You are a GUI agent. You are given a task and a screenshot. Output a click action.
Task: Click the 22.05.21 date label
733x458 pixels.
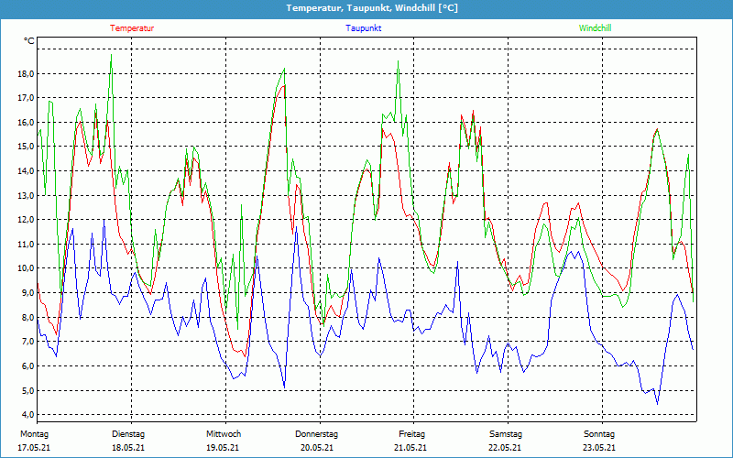505,448
